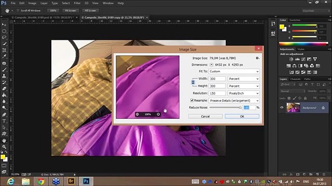Image resolution: width=332 pixels, height=186 pixels.
Task: Toggle lock image pixels brush icon
Action: (295, 98)
